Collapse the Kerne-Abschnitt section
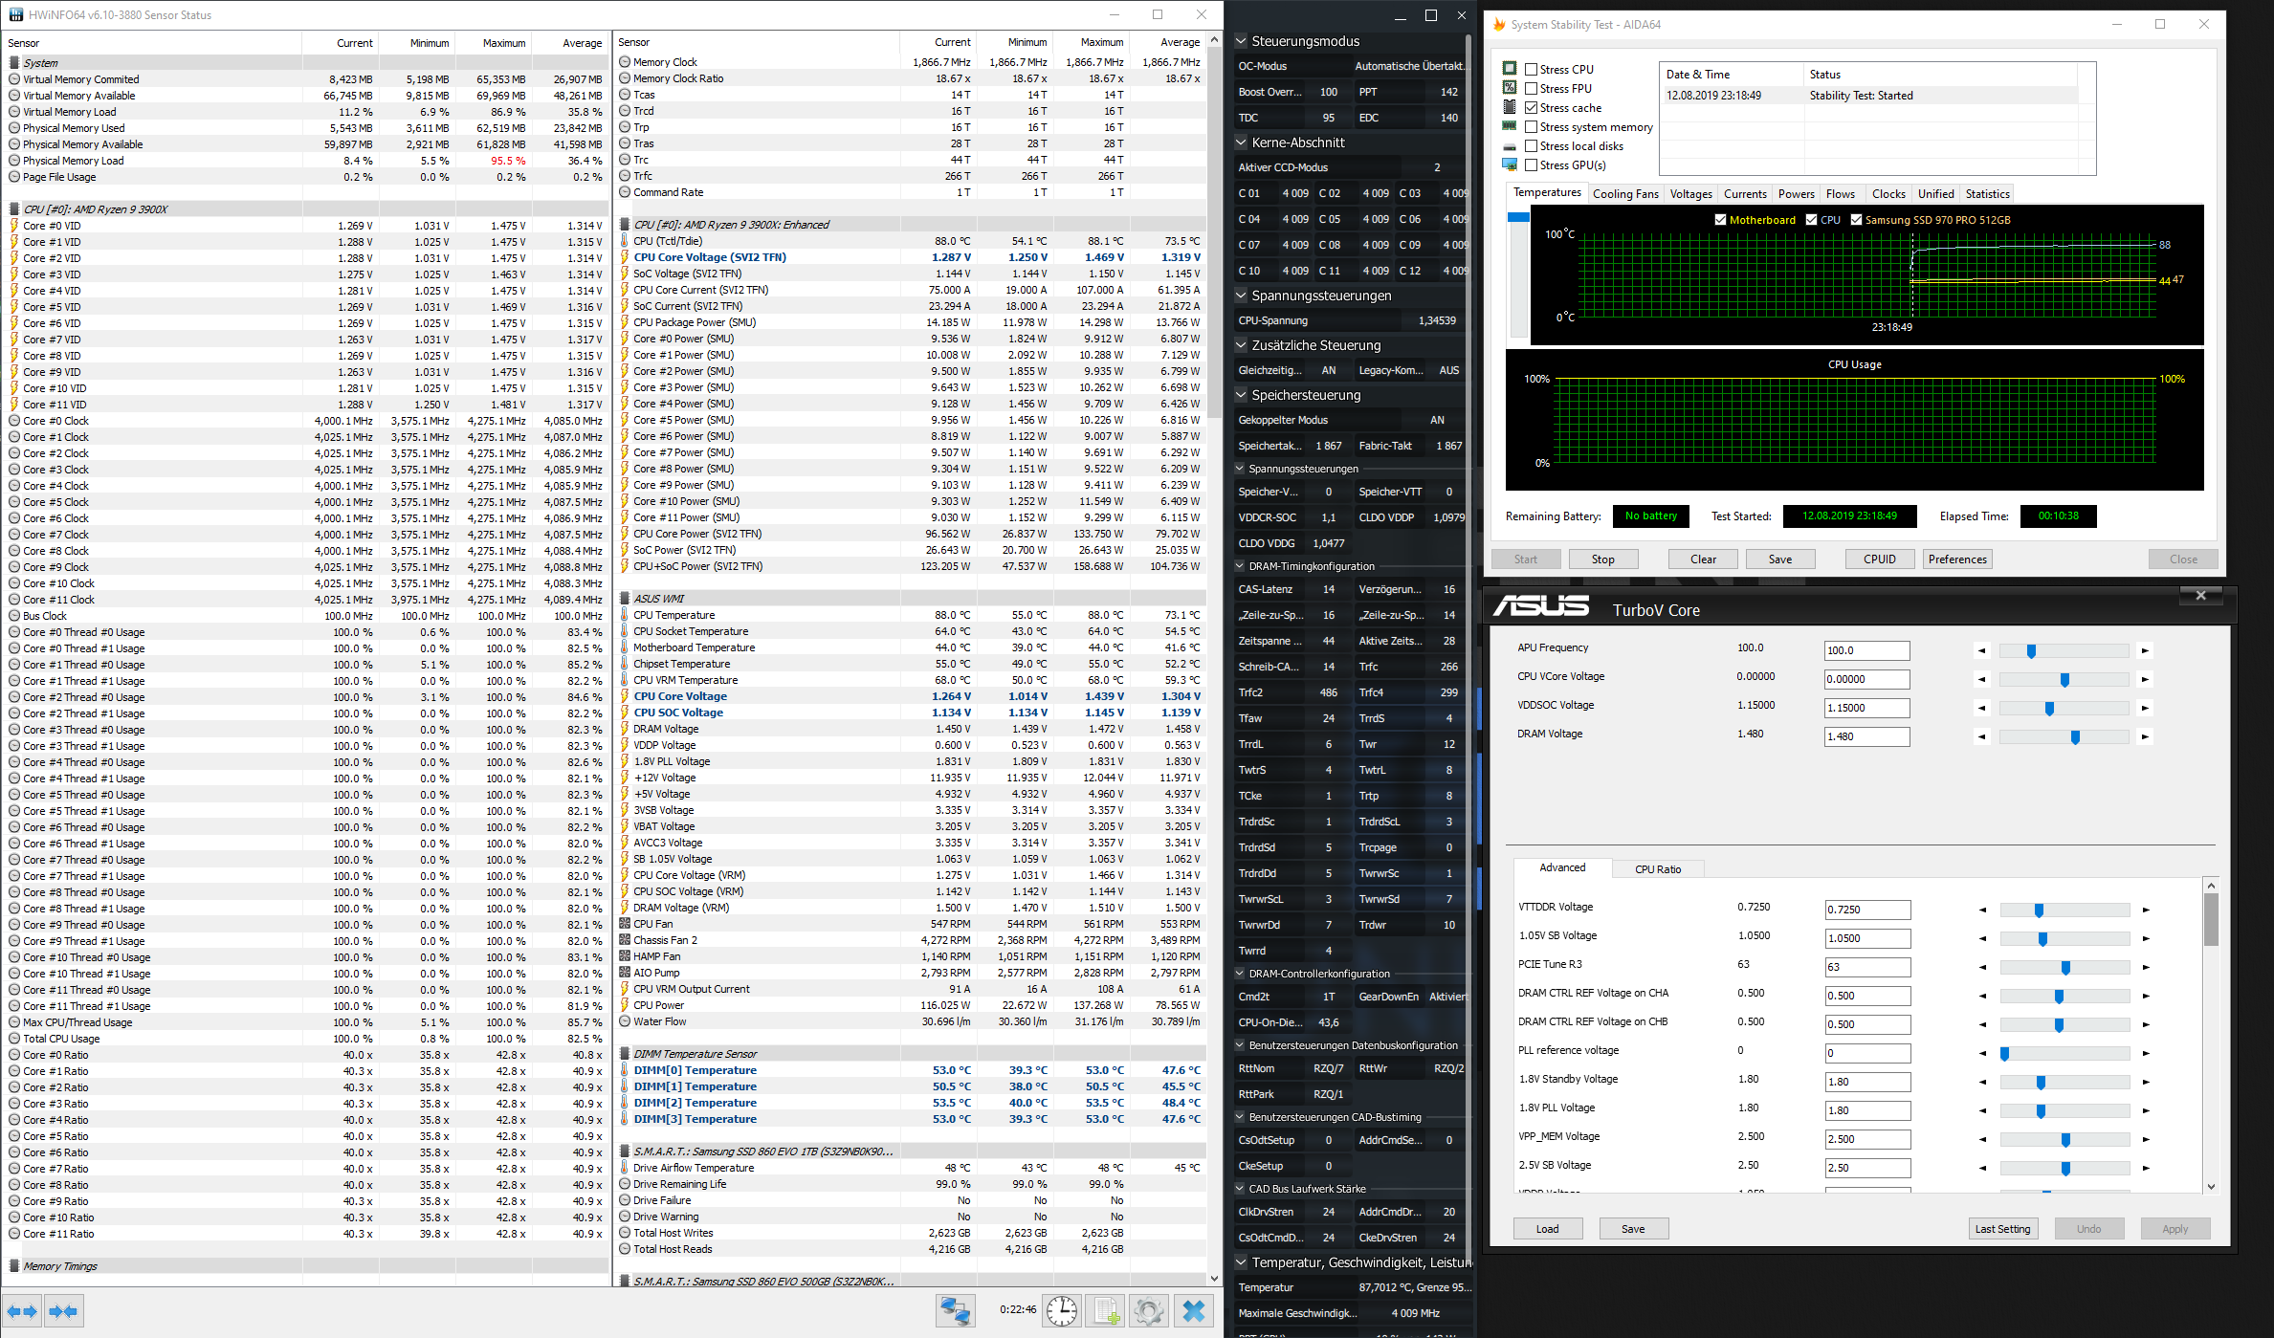 click(1241, 143)
